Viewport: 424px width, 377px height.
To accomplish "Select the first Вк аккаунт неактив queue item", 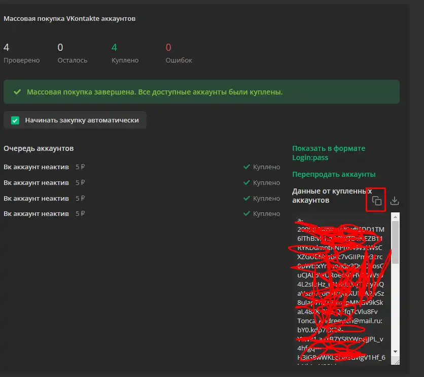I will [x=36, y=167].
